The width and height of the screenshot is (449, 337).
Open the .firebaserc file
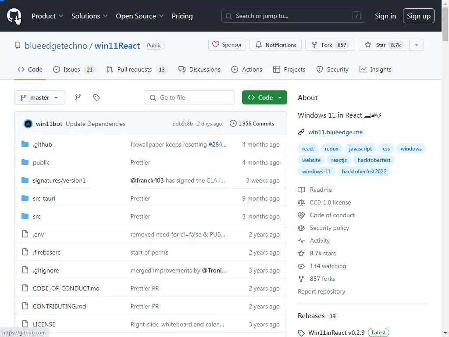[x=46, y=252]
